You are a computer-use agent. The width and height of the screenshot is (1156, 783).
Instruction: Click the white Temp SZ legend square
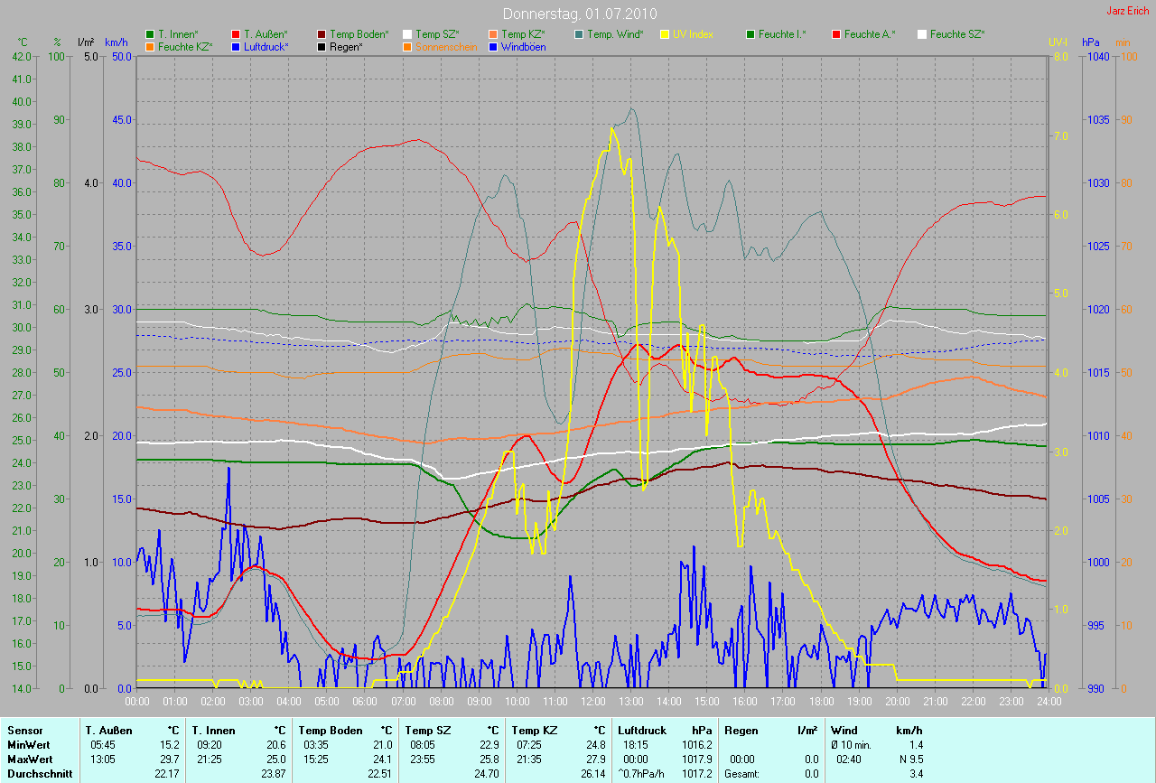[407, 34]
